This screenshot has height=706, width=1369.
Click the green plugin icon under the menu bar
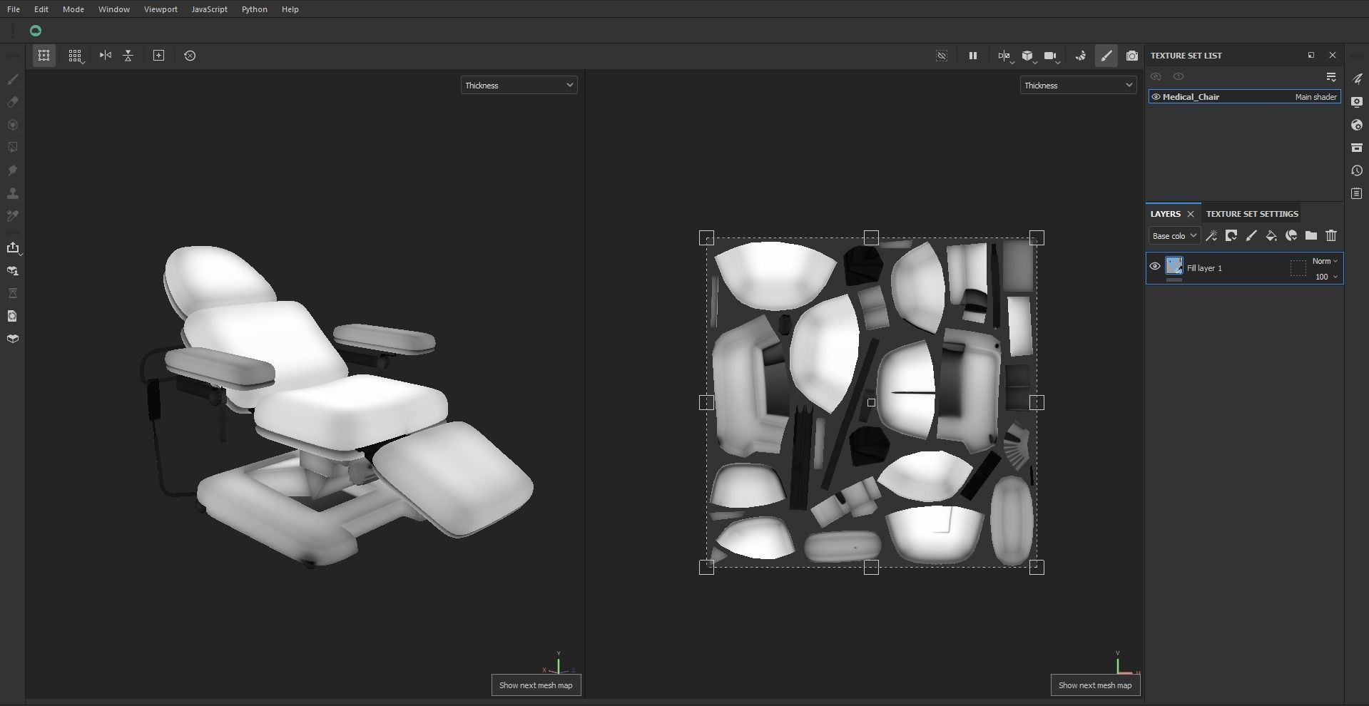point(36,31)
